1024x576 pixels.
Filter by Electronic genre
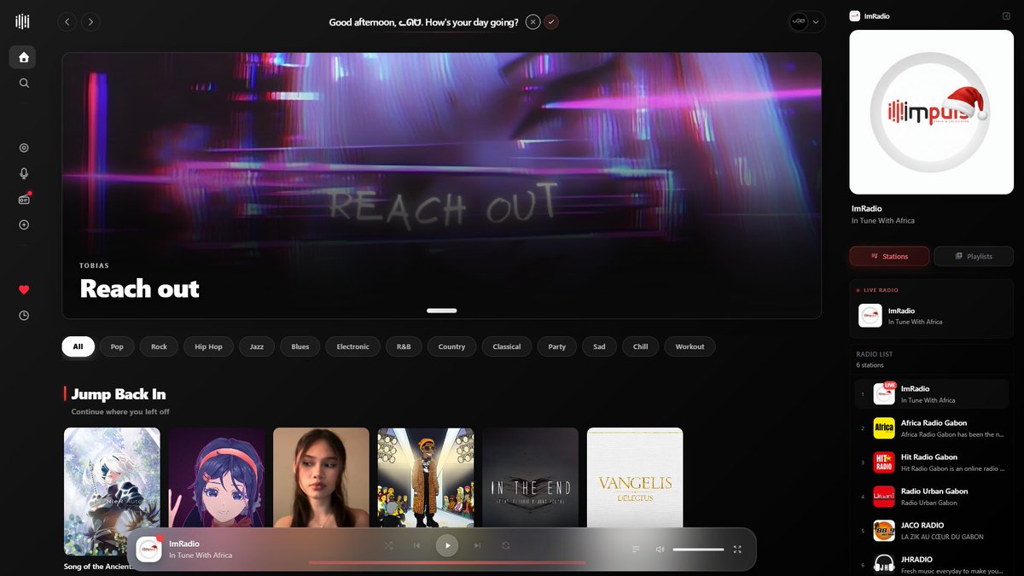pyautogui.click(x=352, y=346)
